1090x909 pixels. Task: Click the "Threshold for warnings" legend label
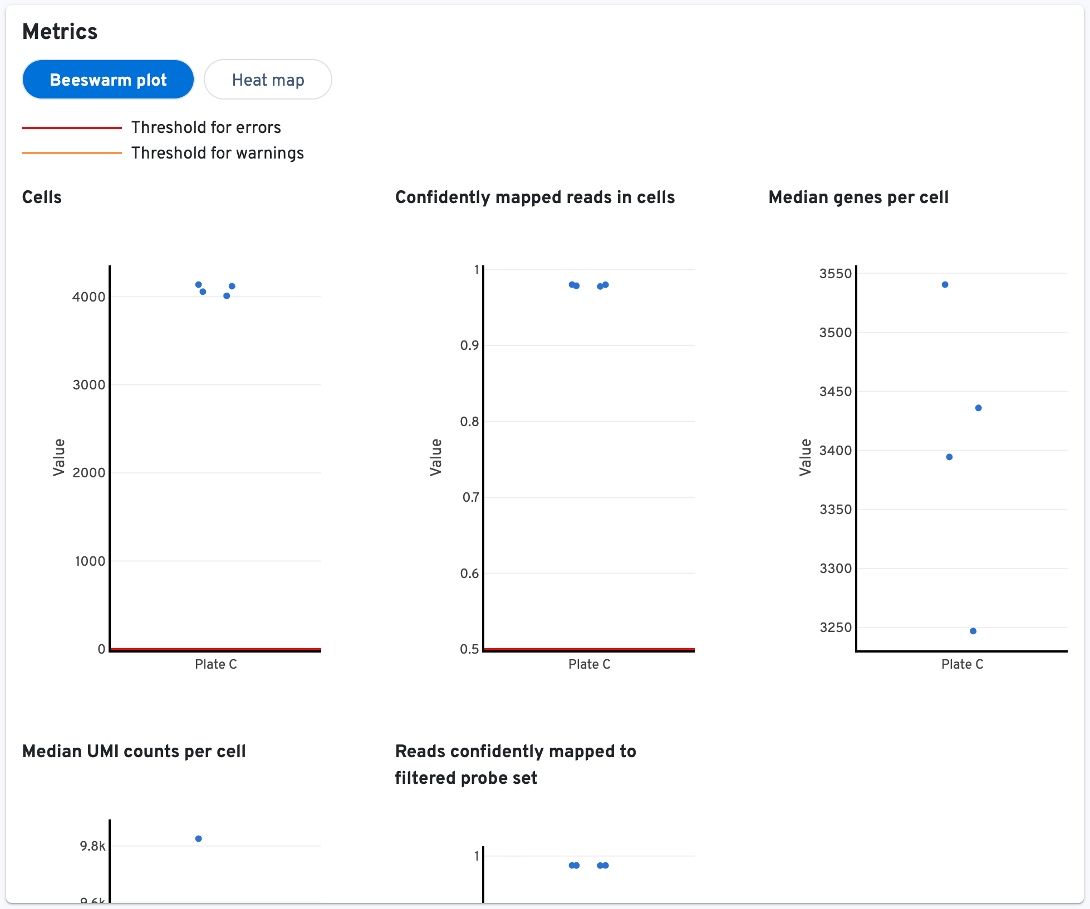(218, 153)
